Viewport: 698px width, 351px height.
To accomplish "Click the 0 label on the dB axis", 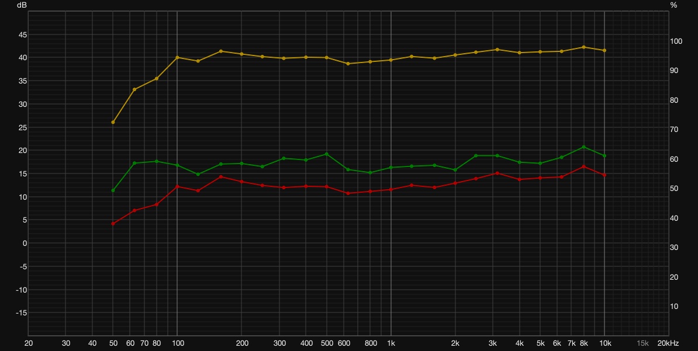I will point(25,244).
